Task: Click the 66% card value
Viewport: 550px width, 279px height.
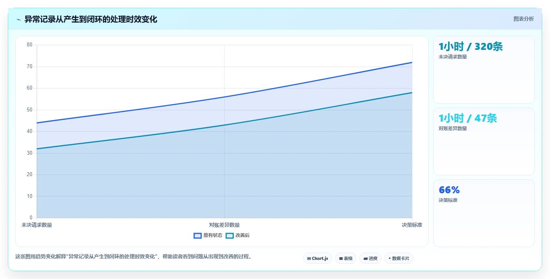Action: pos(449,190)
